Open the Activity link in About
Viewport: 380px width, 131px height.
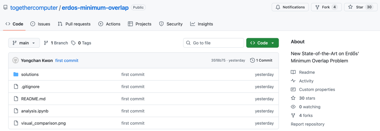[306, 81]
